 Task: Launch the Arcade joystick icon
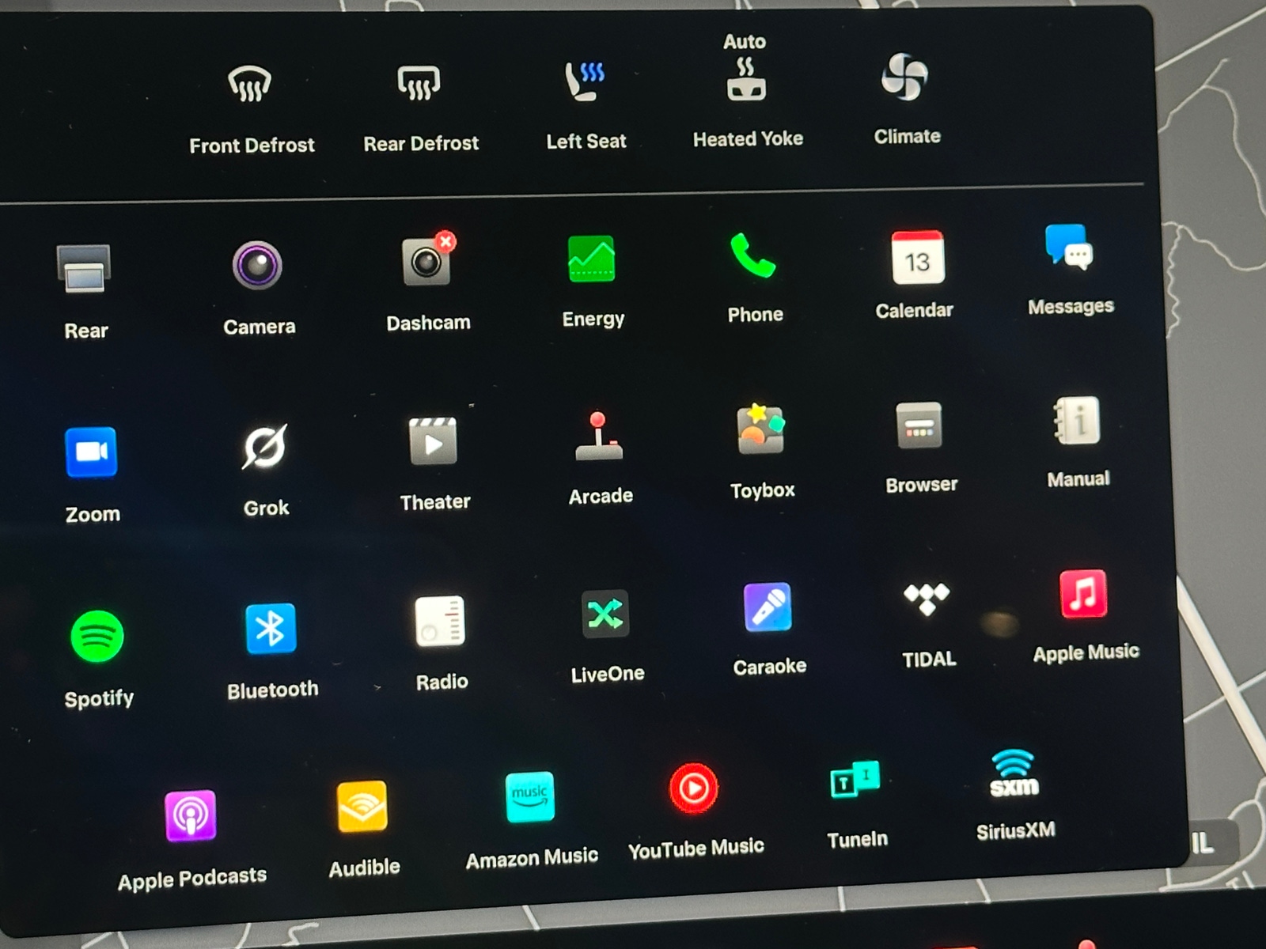point(599,437)
